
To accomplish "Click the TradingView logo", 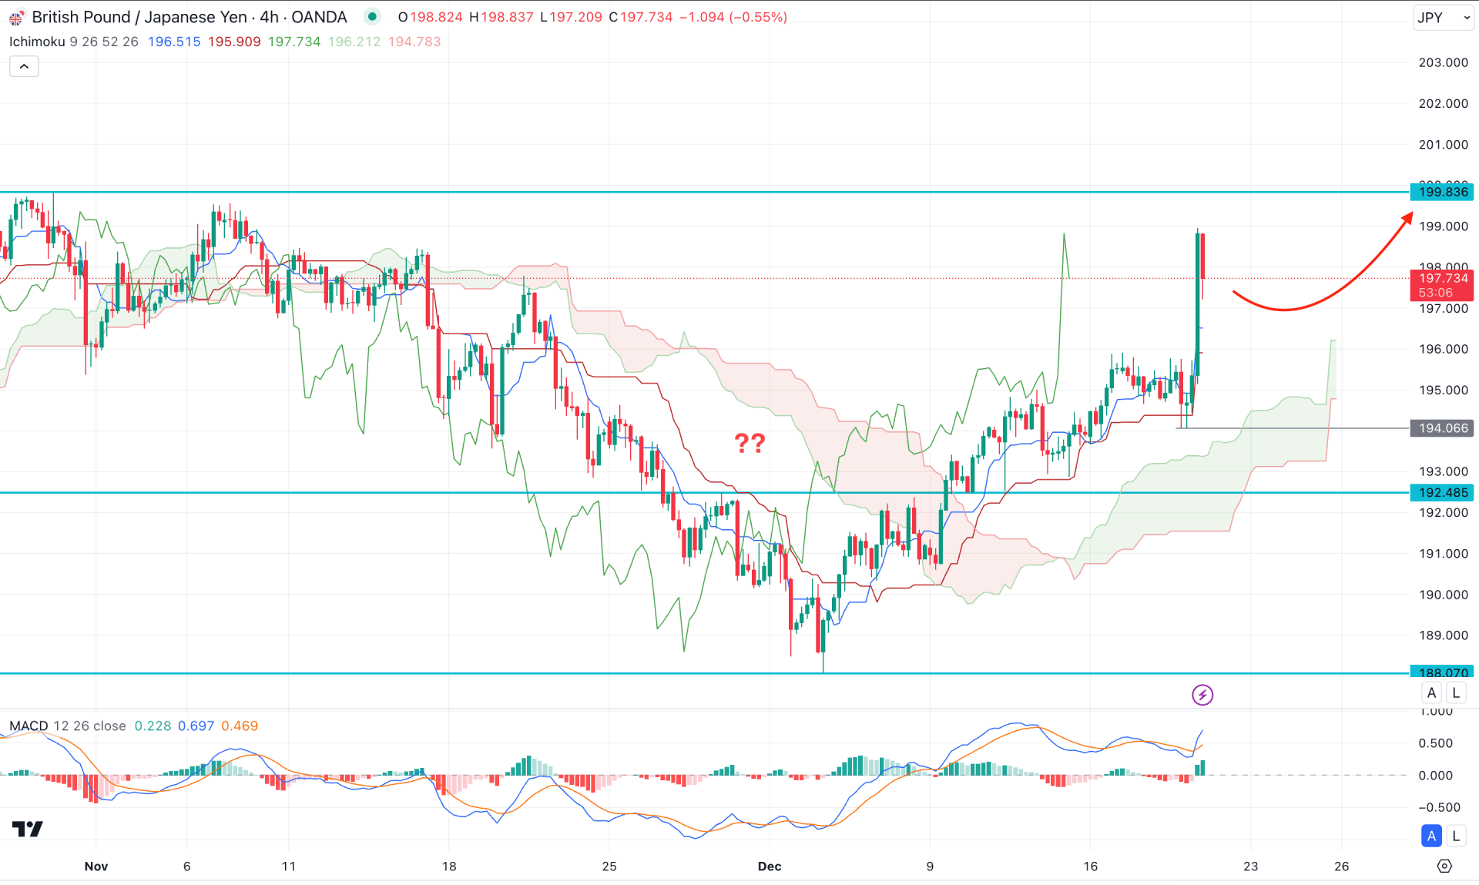I will 28,829.
